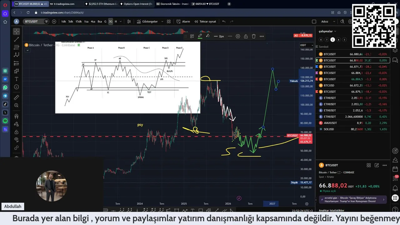The height and width of the screenshot is (225, 400).
Task: Select the Text annotation tool
Action: coord(17,79)
